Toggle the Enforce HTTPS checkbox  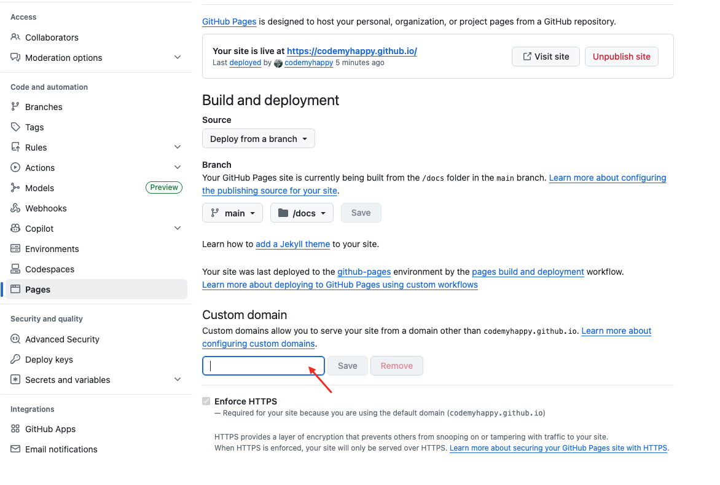pos(206,401)
